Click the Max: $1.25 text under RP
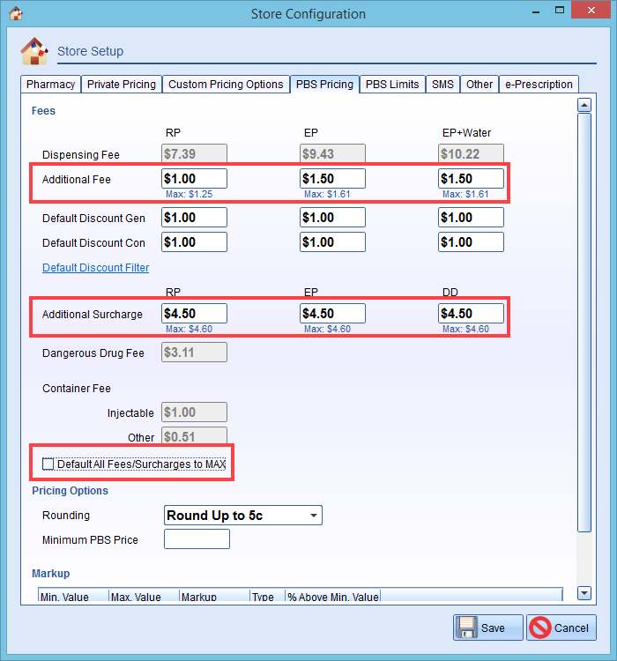617x661 pixels. pos(189,195)
